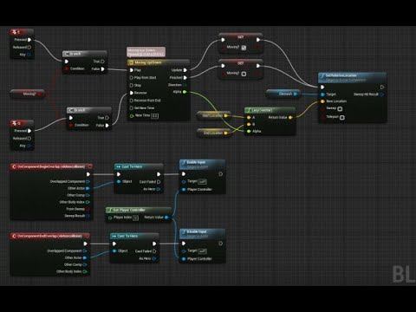Select the Get Player Controller node header
Viewport: 416px width, 312px height.
(x=139, y=210)
